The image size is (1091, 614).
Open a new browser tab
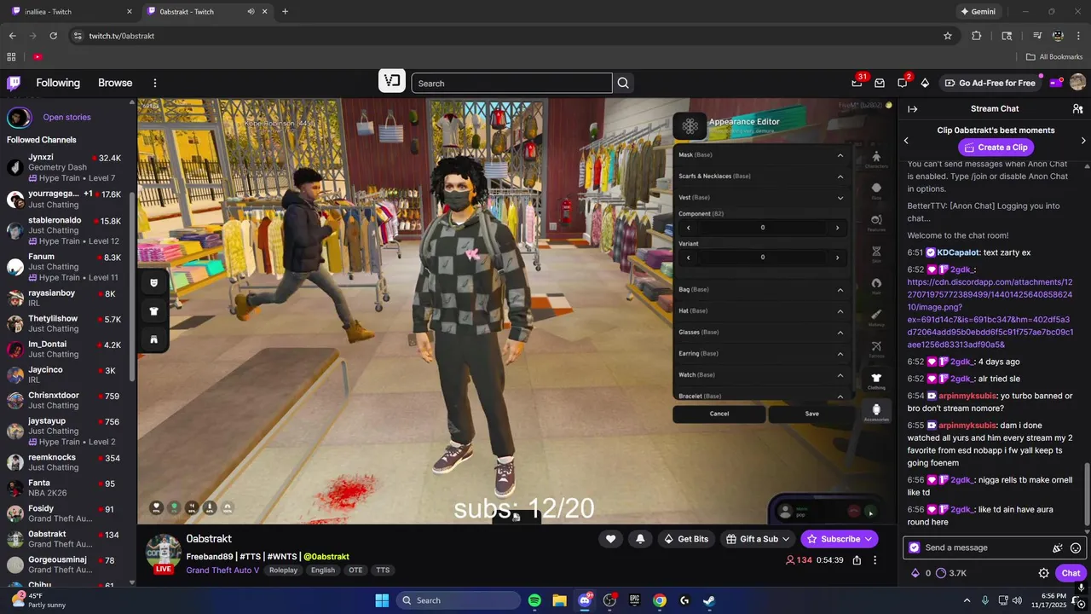pyautogui.click(x=285, y=11)
